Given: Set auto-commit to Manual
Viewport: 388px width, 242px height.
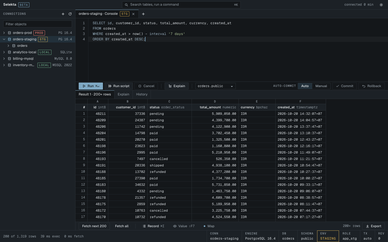Looking at the screenshot, I should 321,86.
